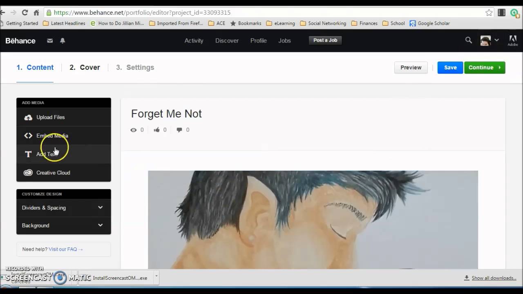Click the Preview button
Screen dimensions: 523x294
[x=411, y=67]
